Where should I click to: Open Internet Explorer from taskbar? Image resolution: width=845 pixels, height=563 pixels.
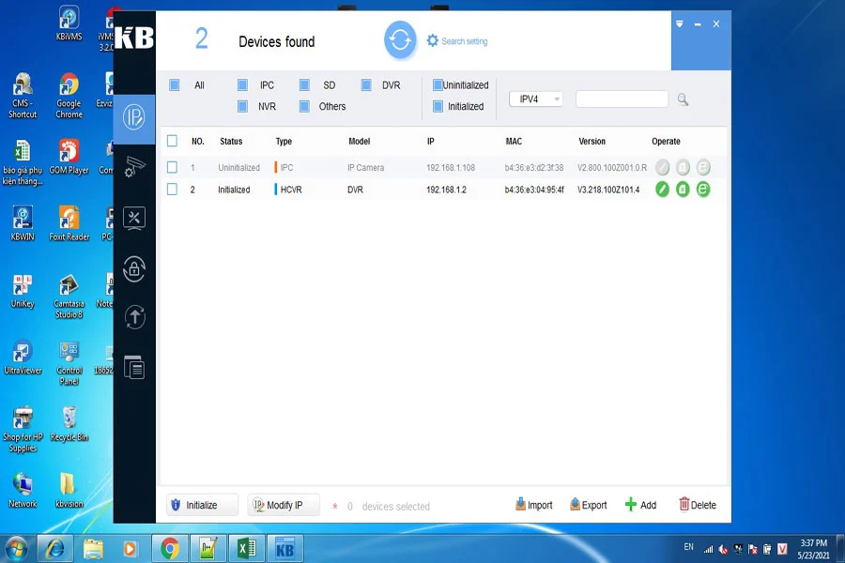[55, 548]
